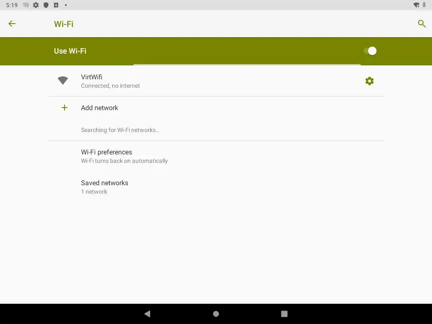Open Wi-Fi preferences

pyautogui.click(x=216, y=156)
